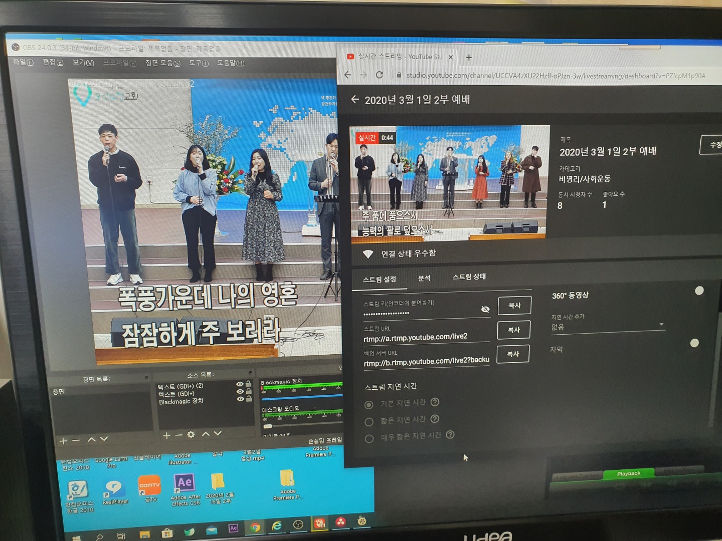Select the 기본 지연 시간 radio button
Screen dimensions: 722x541
point(369,405)
